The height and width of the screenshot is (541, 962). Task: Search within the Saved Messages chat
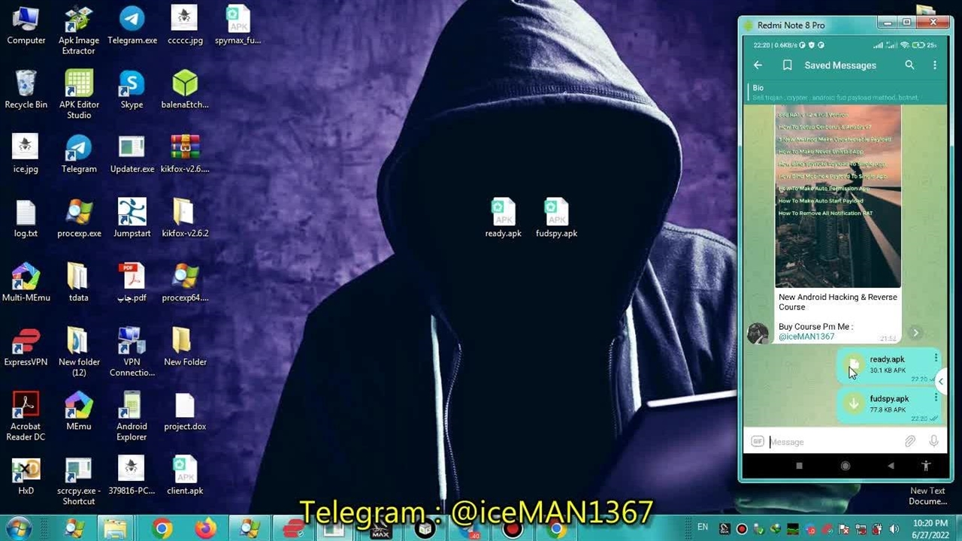909,65
